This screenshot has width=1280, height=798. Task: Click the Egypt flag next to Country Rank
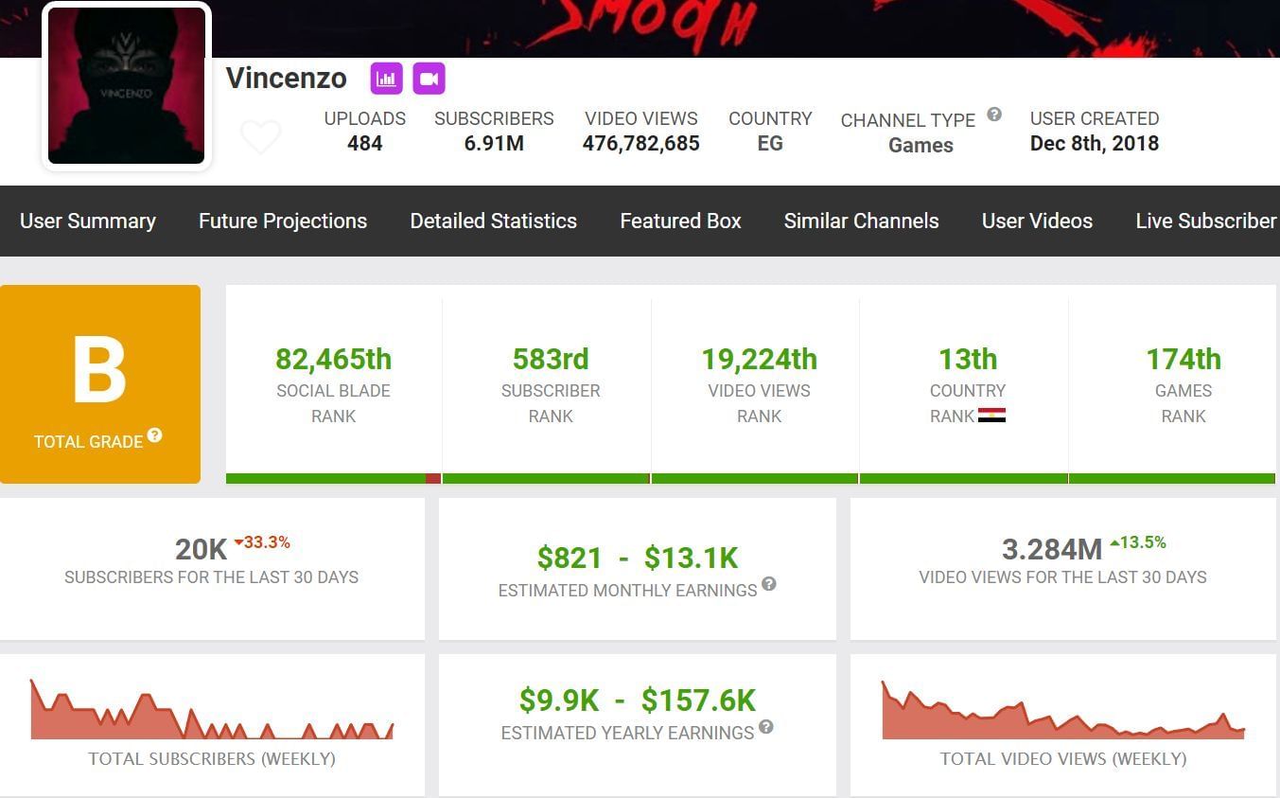(x=991, y=416)
